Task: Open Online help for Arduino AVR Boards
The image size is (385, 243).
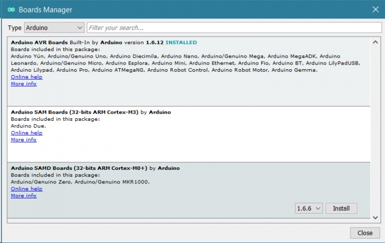Action: pos(27,77)
